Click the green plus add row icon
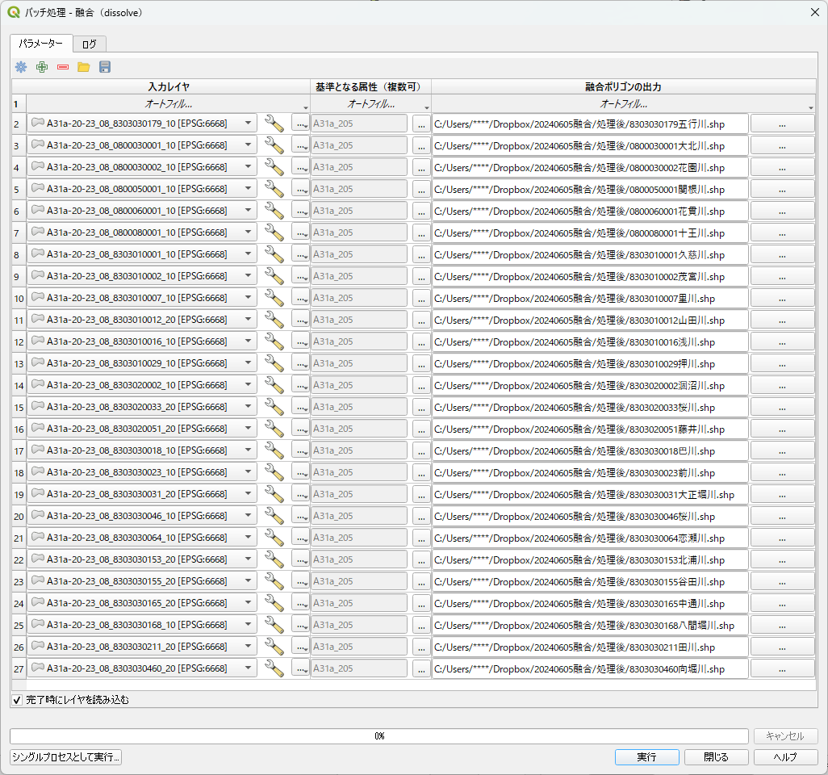 click(42, 67)
